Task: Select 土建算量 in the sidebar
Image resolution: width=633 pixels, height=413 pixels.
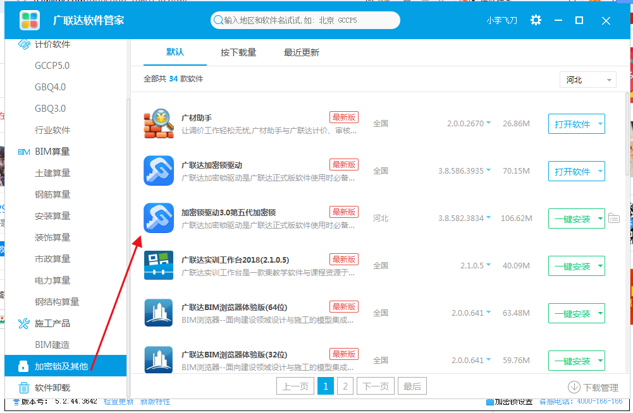Action: tap(52, 173)
